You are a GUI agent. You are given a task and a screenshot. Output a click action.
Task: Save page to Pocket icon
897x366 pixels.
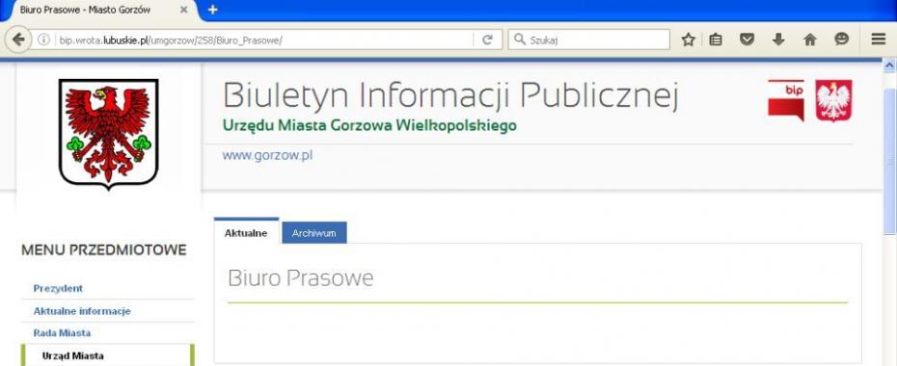[747, 39]
